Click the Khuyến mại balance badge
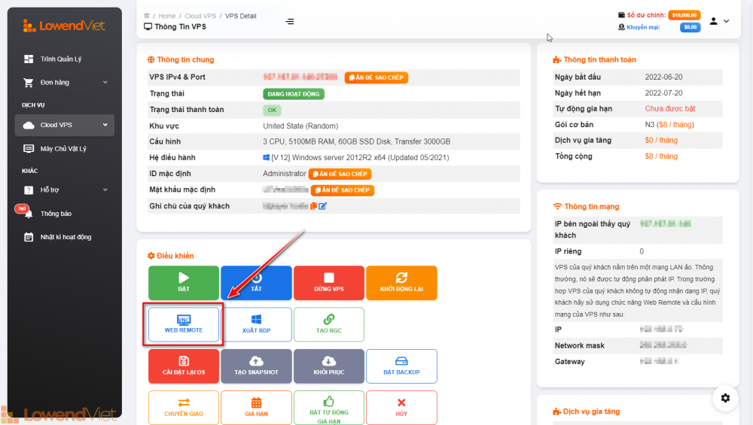 click(x=690, y=27)
